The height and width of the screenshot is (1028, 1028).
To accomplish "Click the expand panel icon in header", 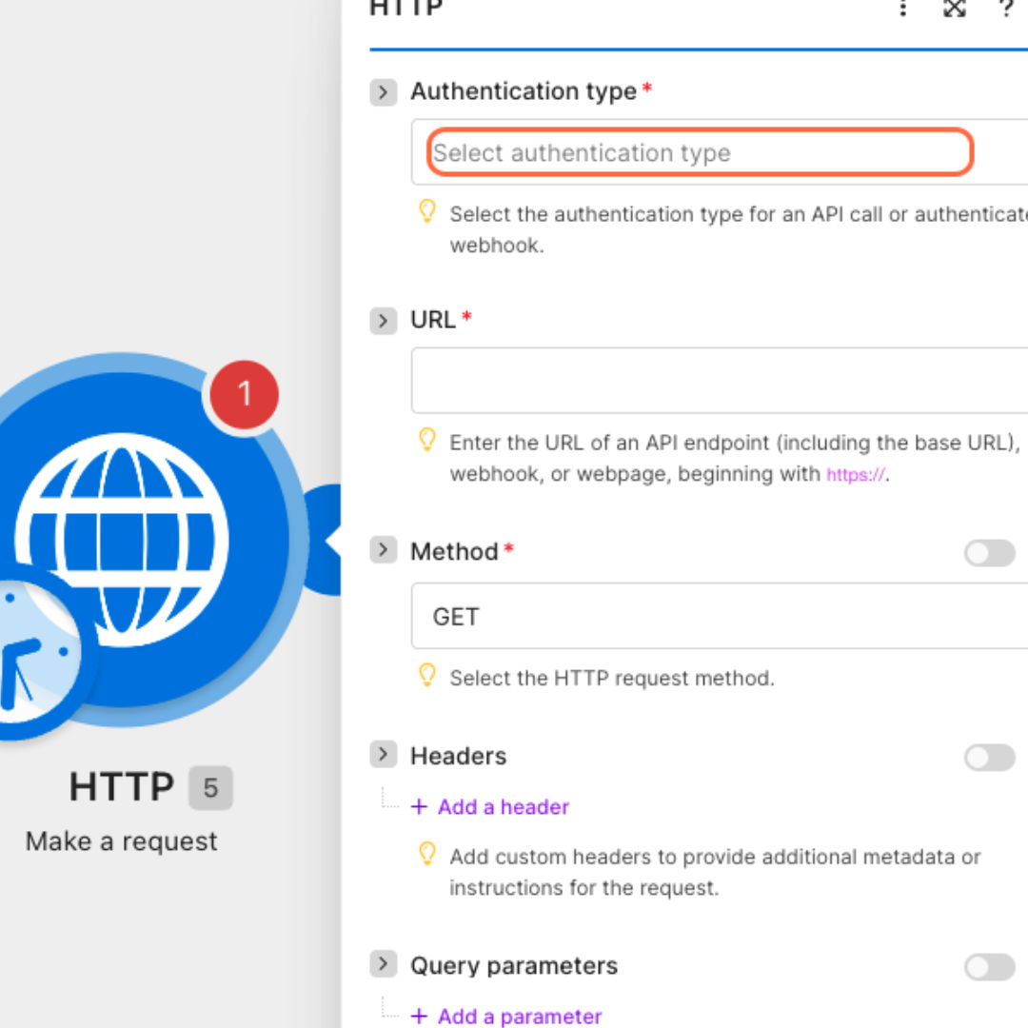I will click(x=954, y=8).
